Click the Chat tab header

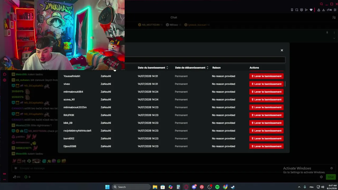coord(174,17)
